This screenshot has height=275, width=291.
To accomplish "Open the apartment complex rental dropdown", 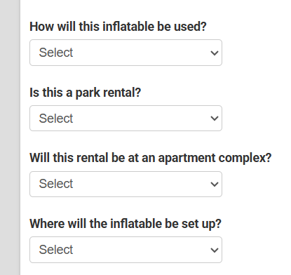I will pyautogui.click(x=126, y=184).
